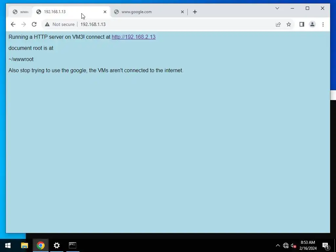The width and height of the screenshot is (336, 252).
Task: Click the Not secure warning icon
Action: [x=47, y=24]
